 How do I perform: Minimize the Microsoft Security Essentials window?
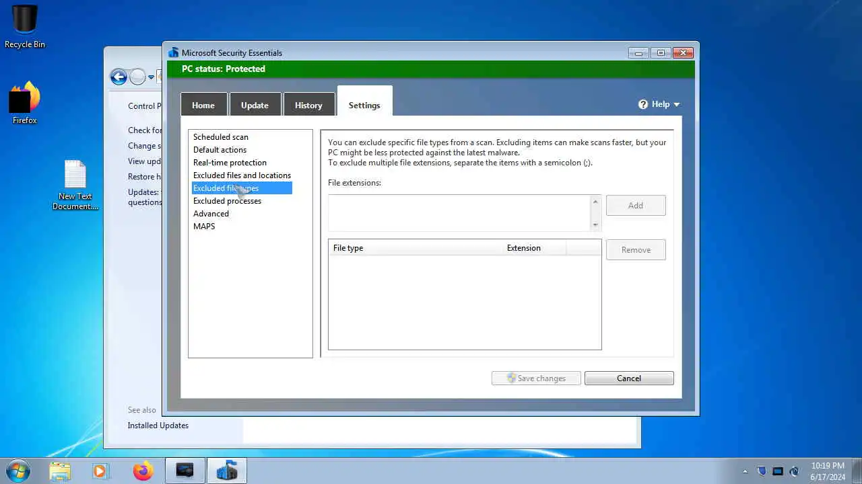pyautogui.click(x=638, y=53)
